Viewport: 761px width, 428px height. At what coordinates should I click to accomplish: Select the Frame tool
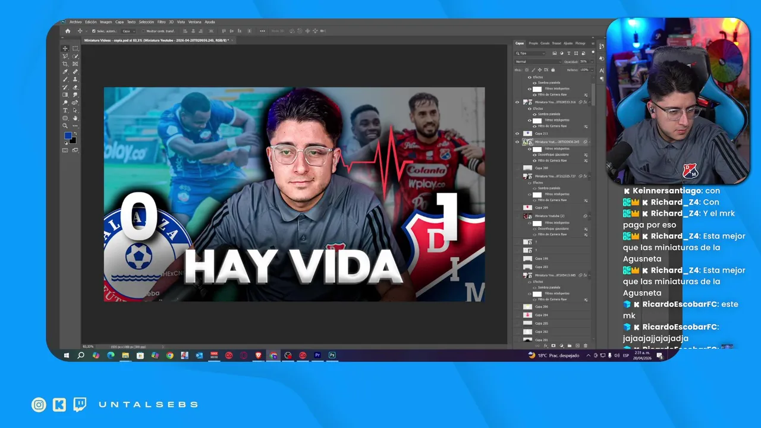75,64
